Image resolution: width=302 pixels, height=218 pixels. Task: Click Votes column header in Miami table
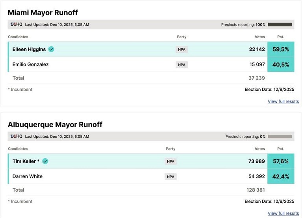click(x=260, y=37)
